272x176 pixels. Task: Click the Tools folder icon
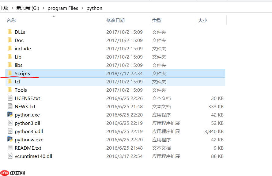[10, 90]
